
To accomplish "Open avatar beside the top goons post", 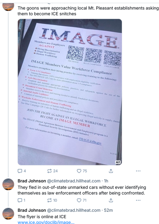I will [8, 7].
